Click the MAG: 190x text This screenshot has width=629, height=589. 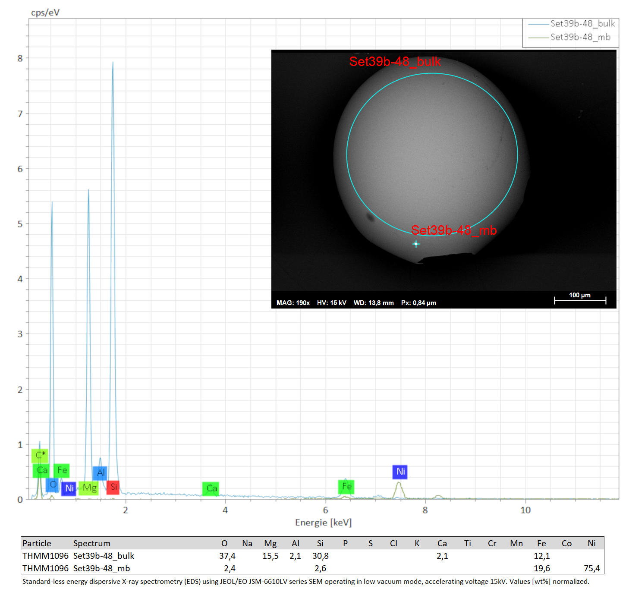293,303
